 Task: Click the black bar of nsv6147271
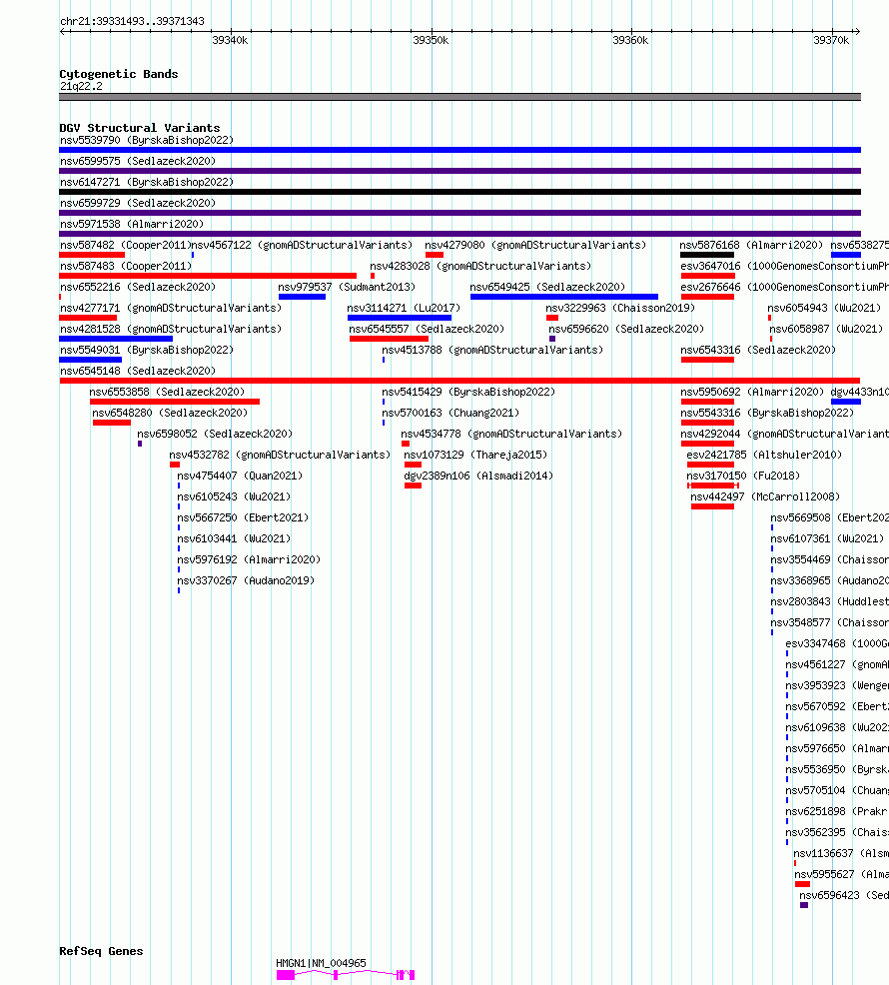coord(459,192)
